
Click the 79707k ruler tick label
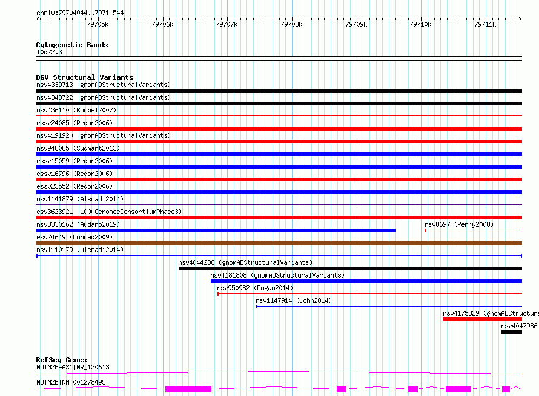point(227,24)
